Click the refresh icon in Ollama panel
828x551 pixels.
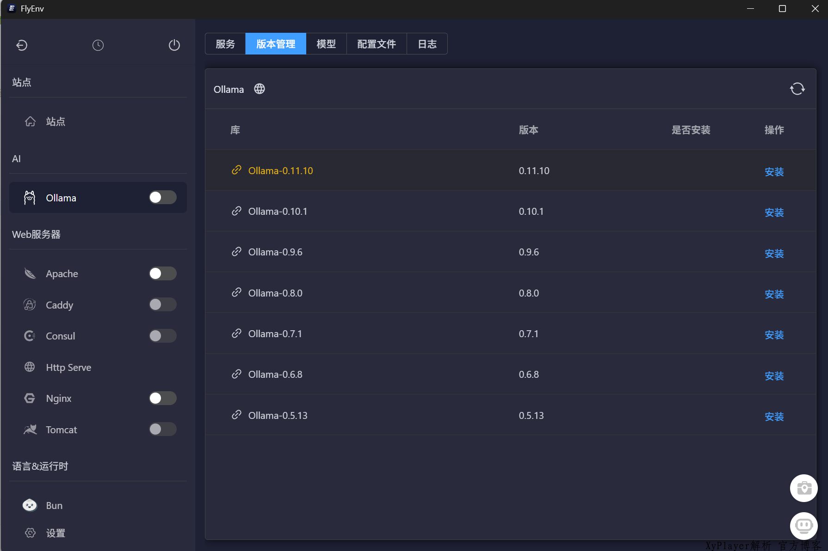[x=797, y=89]
